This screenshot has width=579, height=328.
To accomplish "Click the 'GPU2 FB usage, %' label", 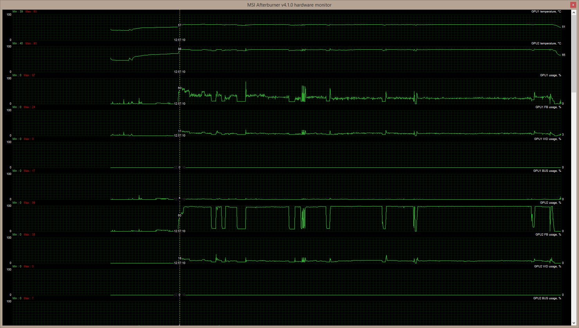I will pyautogui.click(x=548, y=235).
